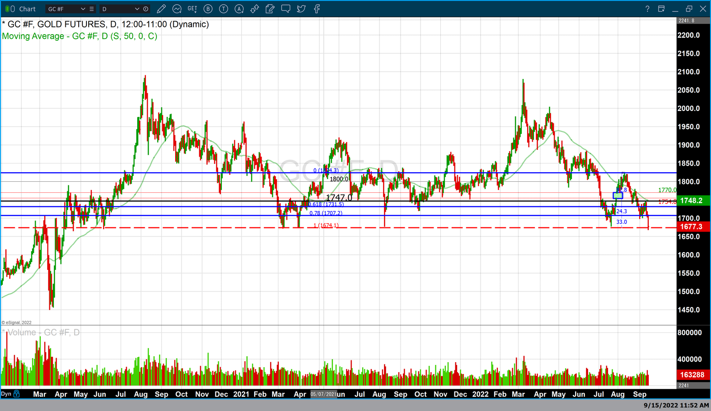Viewport: 711px width, 411px height.
Task: Select the pencil drawing tool
Action: click(x=161, y=9)
